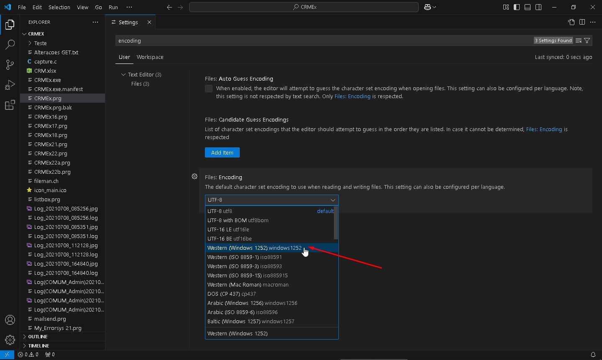Collapse the Files Encoding dropdown
The width and height of the screenshot is (602, 360).
pos(272,200)
